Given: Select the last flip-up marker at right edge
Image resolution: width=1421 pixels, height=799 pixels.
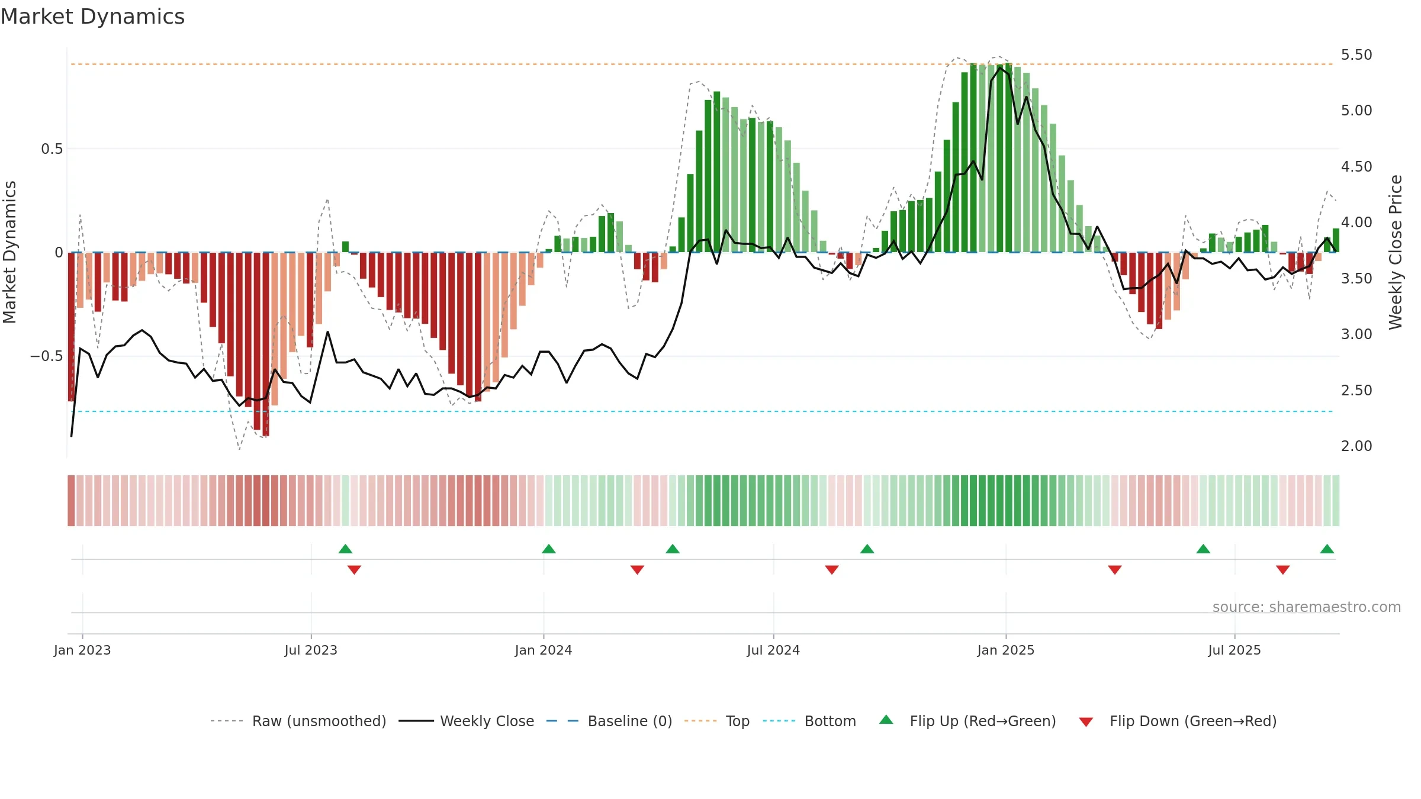Looking at the screenshot, I should pyautogui.click(x=1327, y=549).
